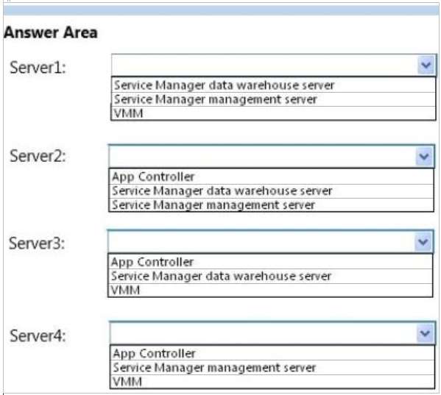Viewport: 441px width, 395px height.
Task: Click the Server2 combo box field
Action: point(272,156)
